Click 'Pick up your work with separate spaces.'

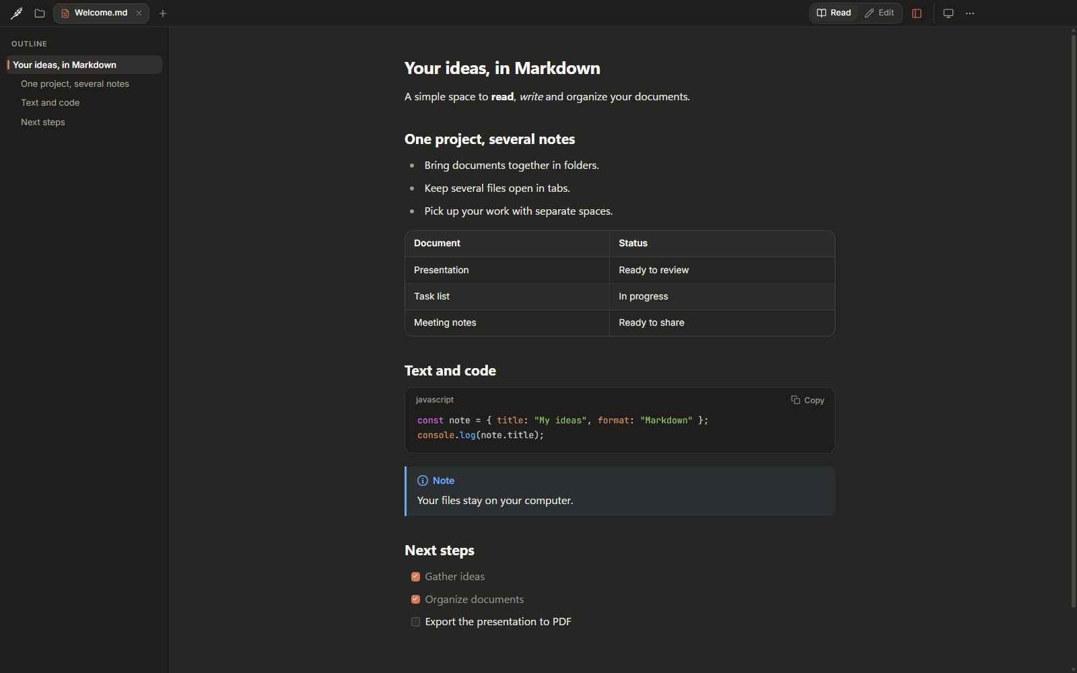click(518, 211)
